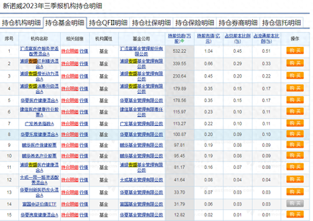Click 购买 for 华夏创新医药龙头混合A
Viewport: 313px width, 221px height.
[295, 192]
